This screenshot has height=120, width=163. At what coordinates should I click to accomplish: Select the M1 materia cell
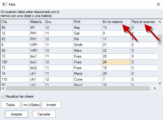tap(37, 28)
